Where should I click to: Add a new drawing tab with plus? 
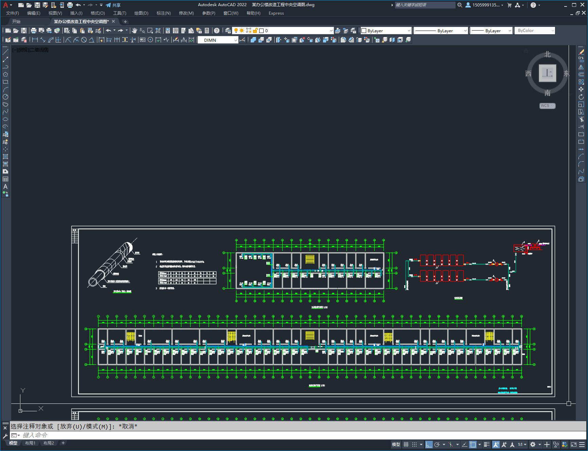point(125,21)
